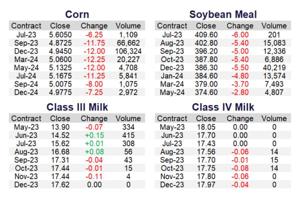The image size is (300, 197).
Task: Click Class IV May-23 close 18.05
Action: pos(206,127)
